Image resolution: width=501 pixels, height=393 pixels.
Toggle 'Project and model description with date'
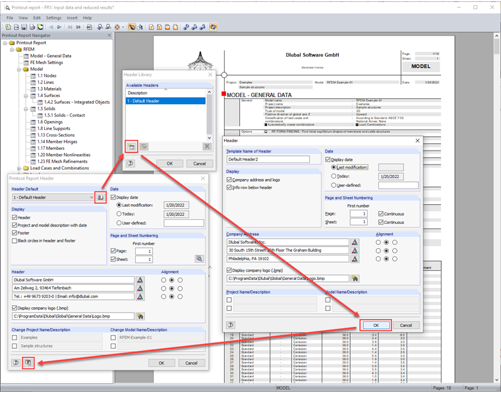(15, 225)
